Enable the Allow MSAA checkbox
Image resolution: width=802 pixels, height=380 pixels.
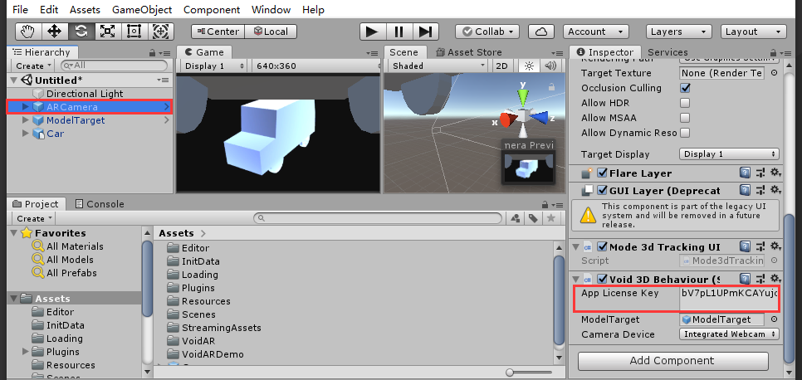(685, 118)
